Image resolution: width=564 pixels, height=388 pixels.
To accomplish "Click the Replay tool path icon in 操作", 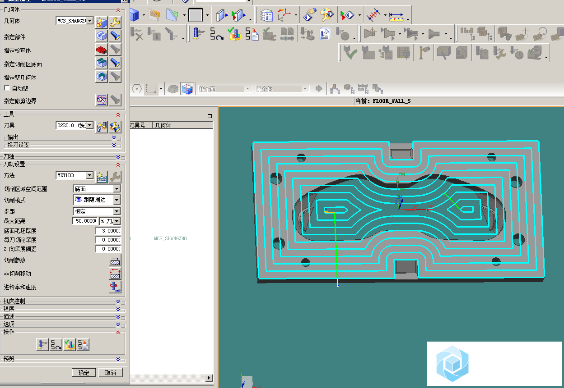I will (x=56, y=345).
